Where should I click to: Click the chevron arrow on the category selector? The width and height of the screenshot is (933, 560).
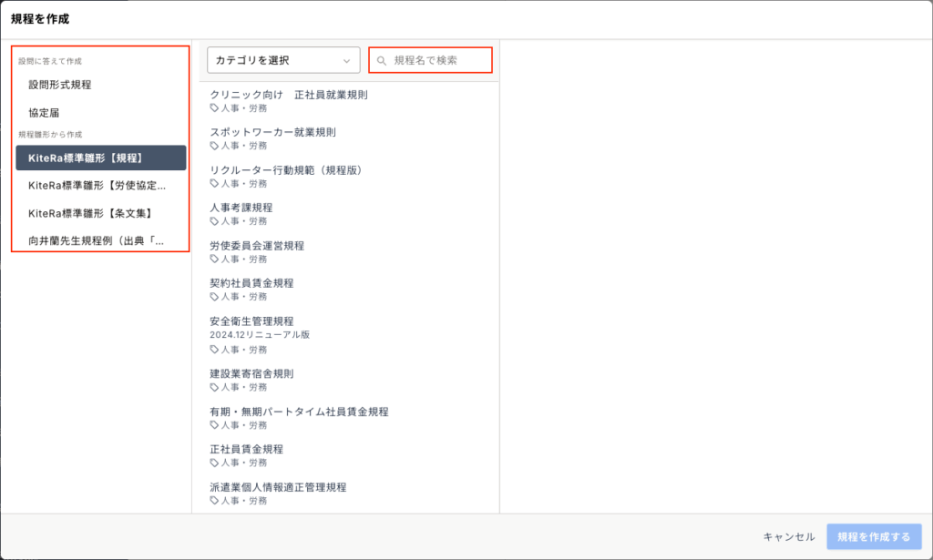click(x=346, y=61)
